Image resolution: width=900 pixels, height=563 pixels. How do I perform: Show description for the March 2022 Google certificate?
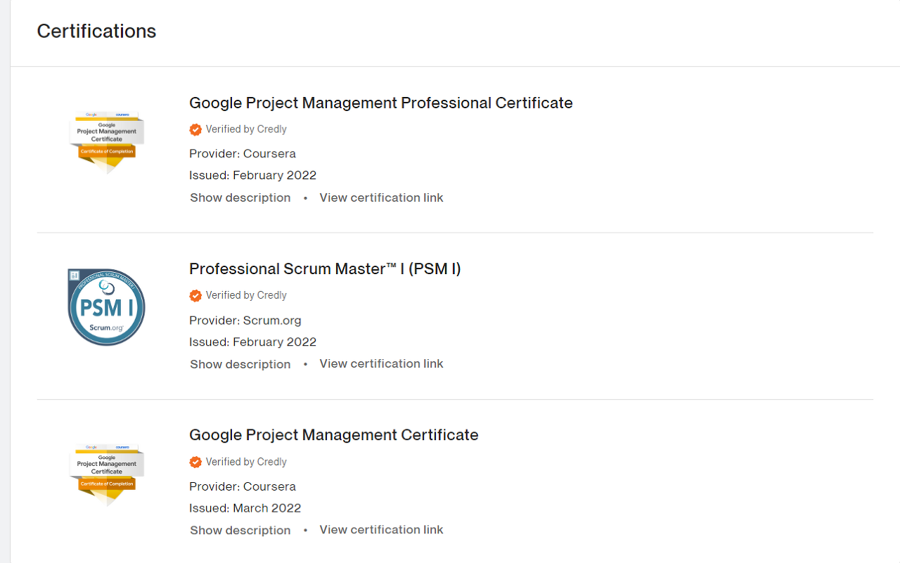(240, 531)
